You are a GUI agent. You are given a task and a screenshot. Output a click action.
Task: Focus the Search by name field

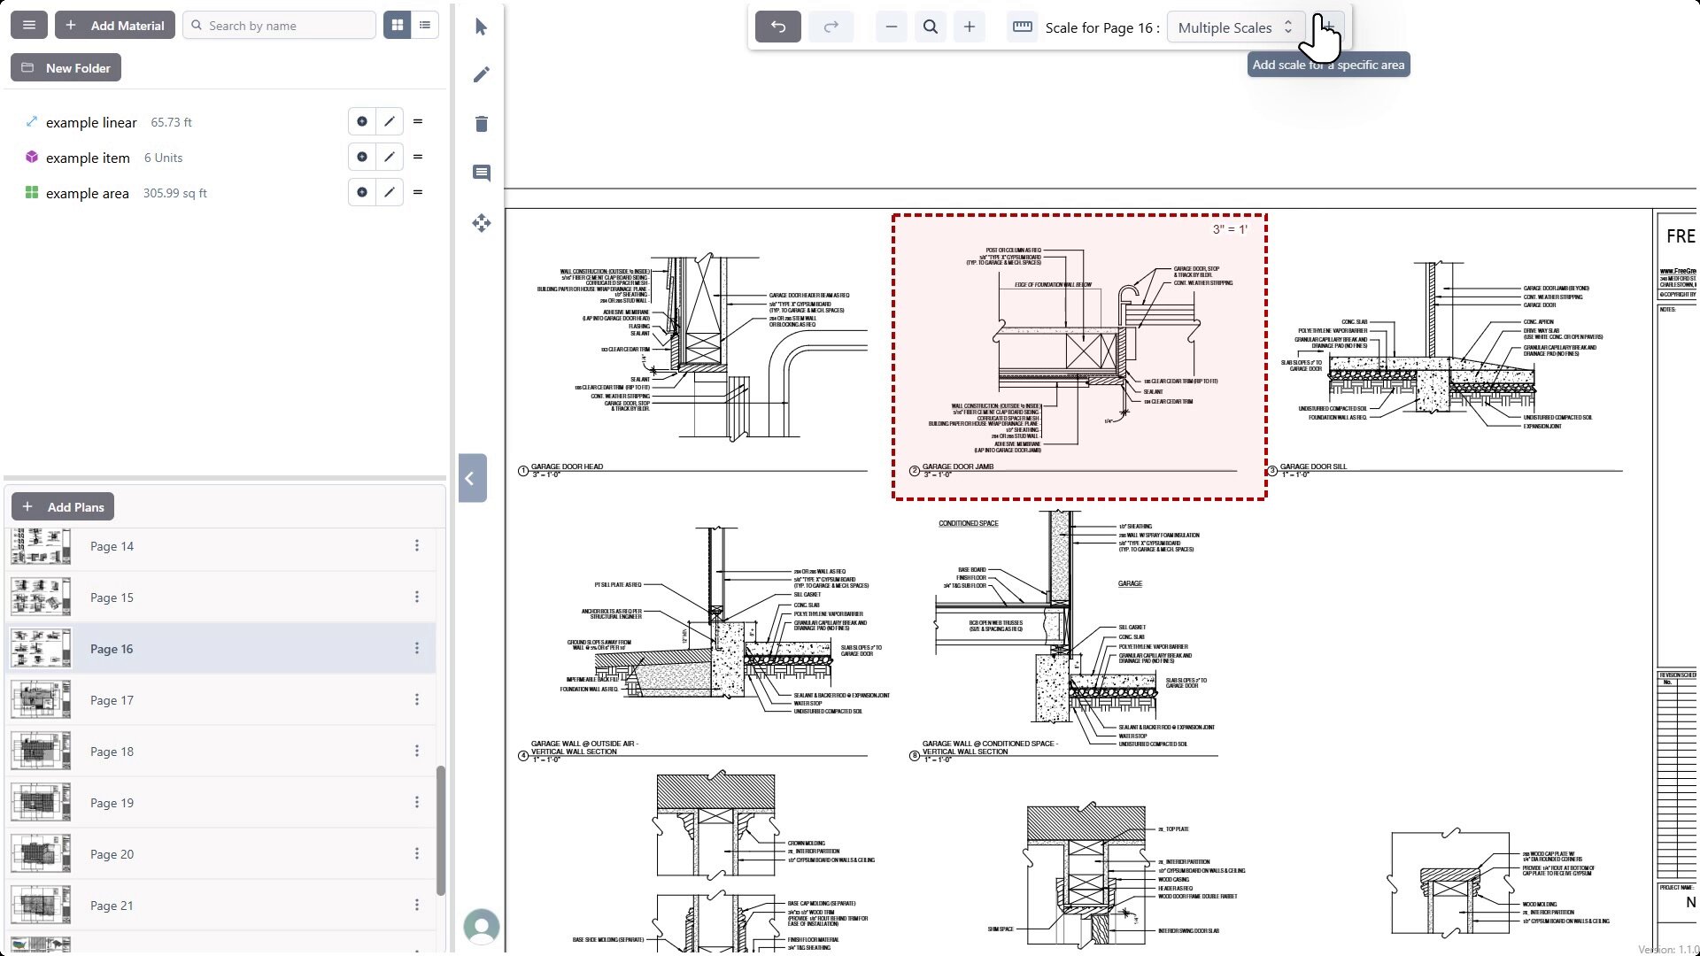[x=280, y=26]
